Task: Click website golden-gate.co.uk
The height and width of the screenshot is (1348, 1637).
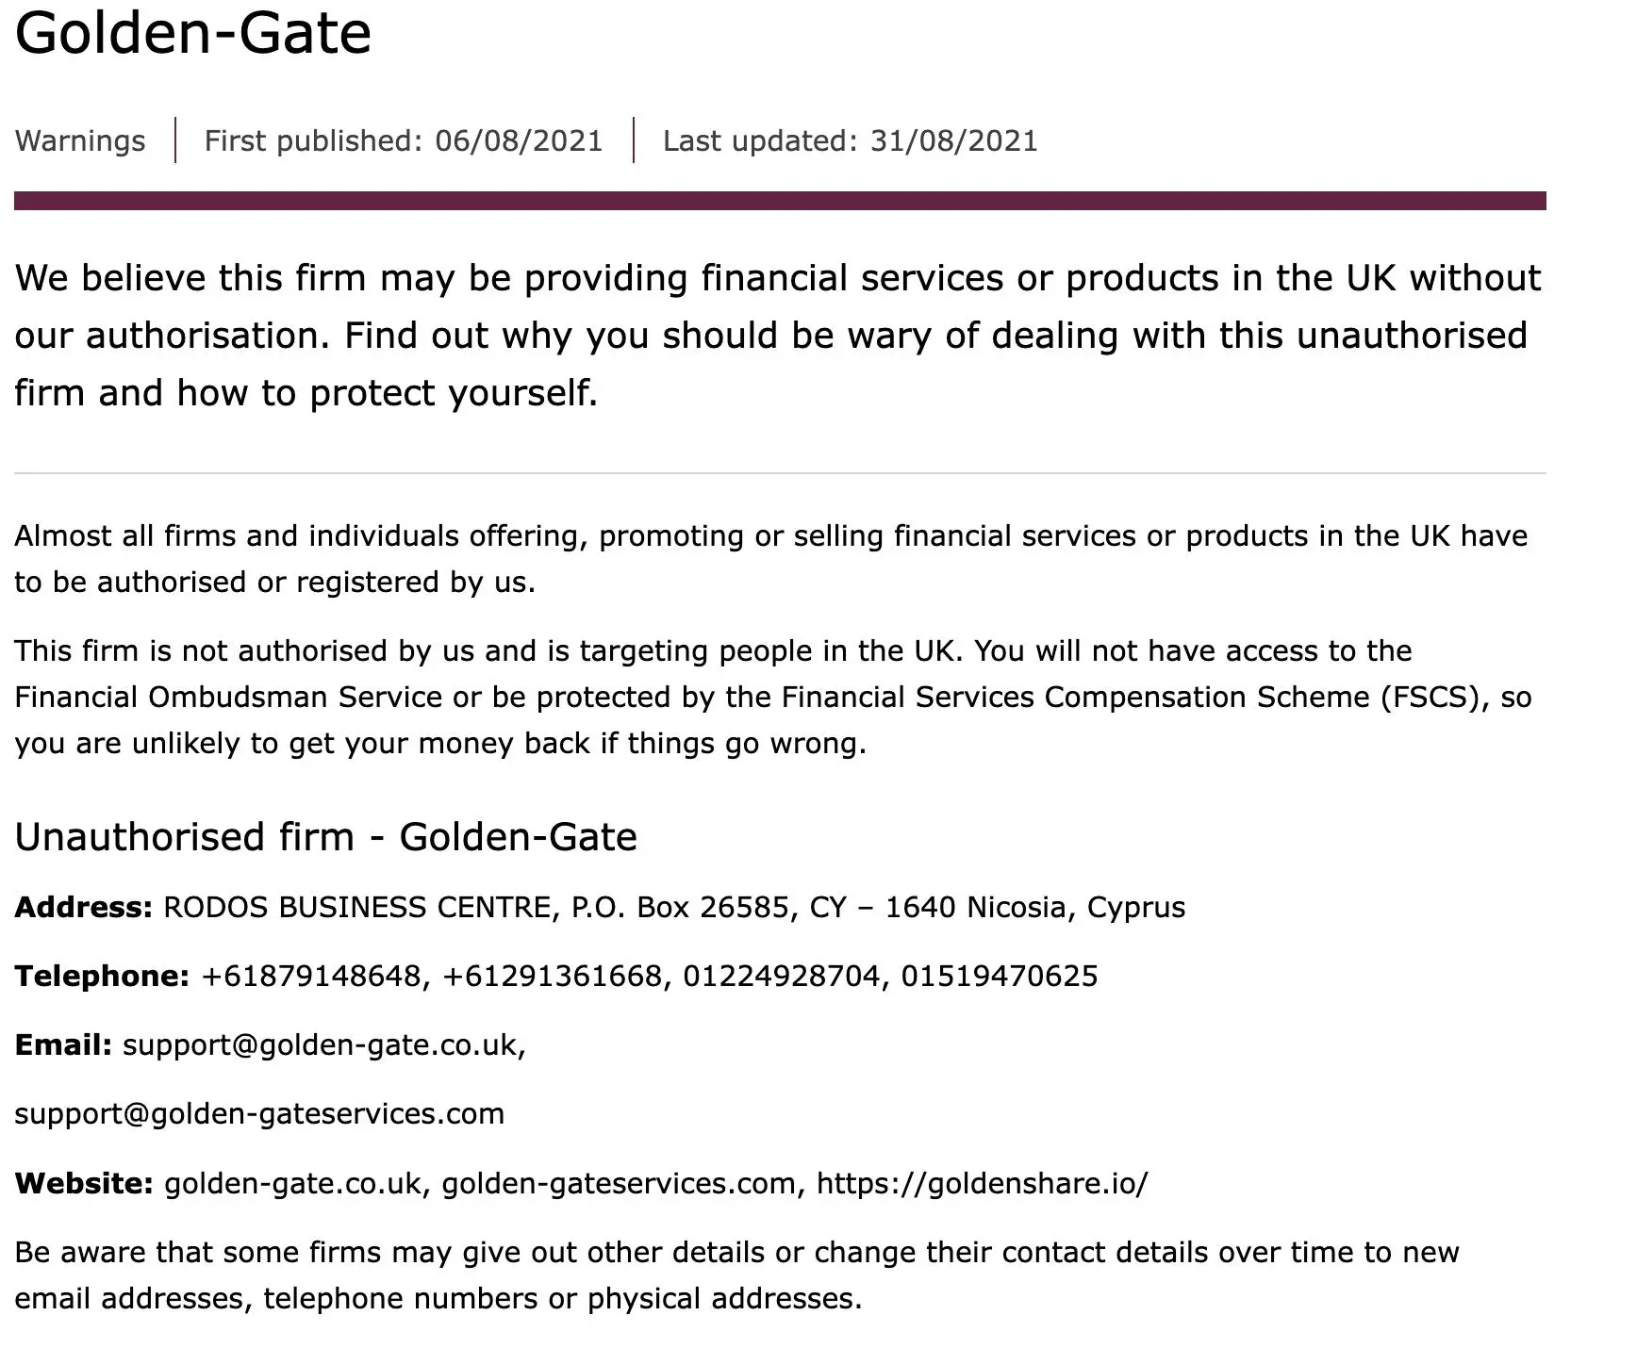Action: coord(293,1183)
